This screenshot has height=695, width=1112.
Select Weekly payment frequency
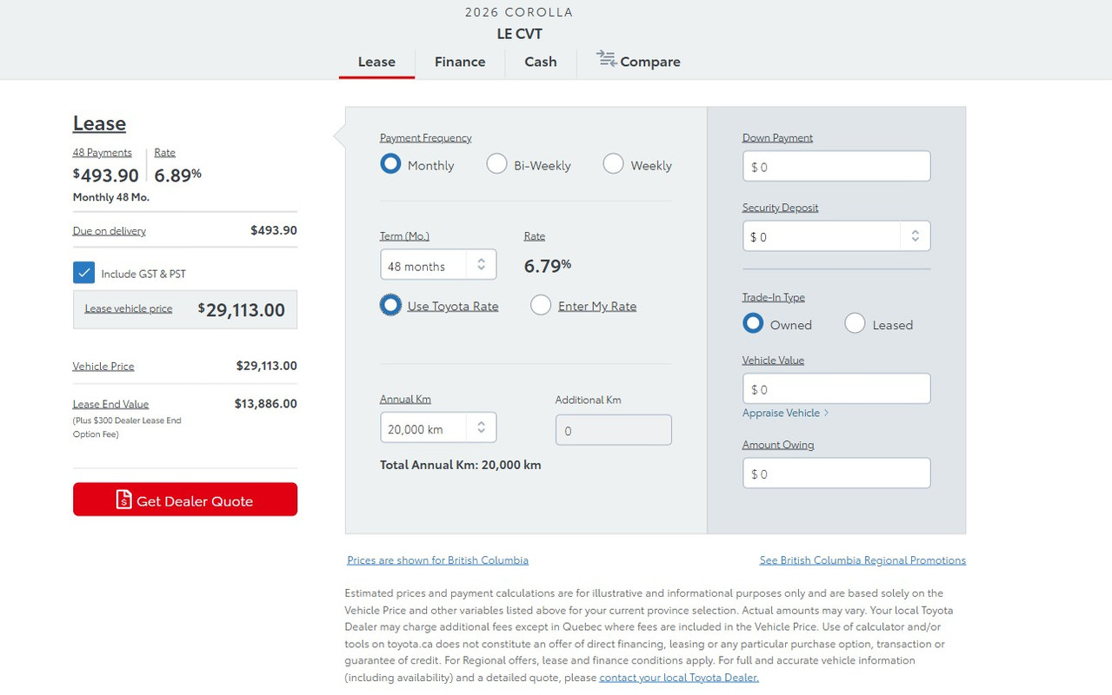[613, 163]
